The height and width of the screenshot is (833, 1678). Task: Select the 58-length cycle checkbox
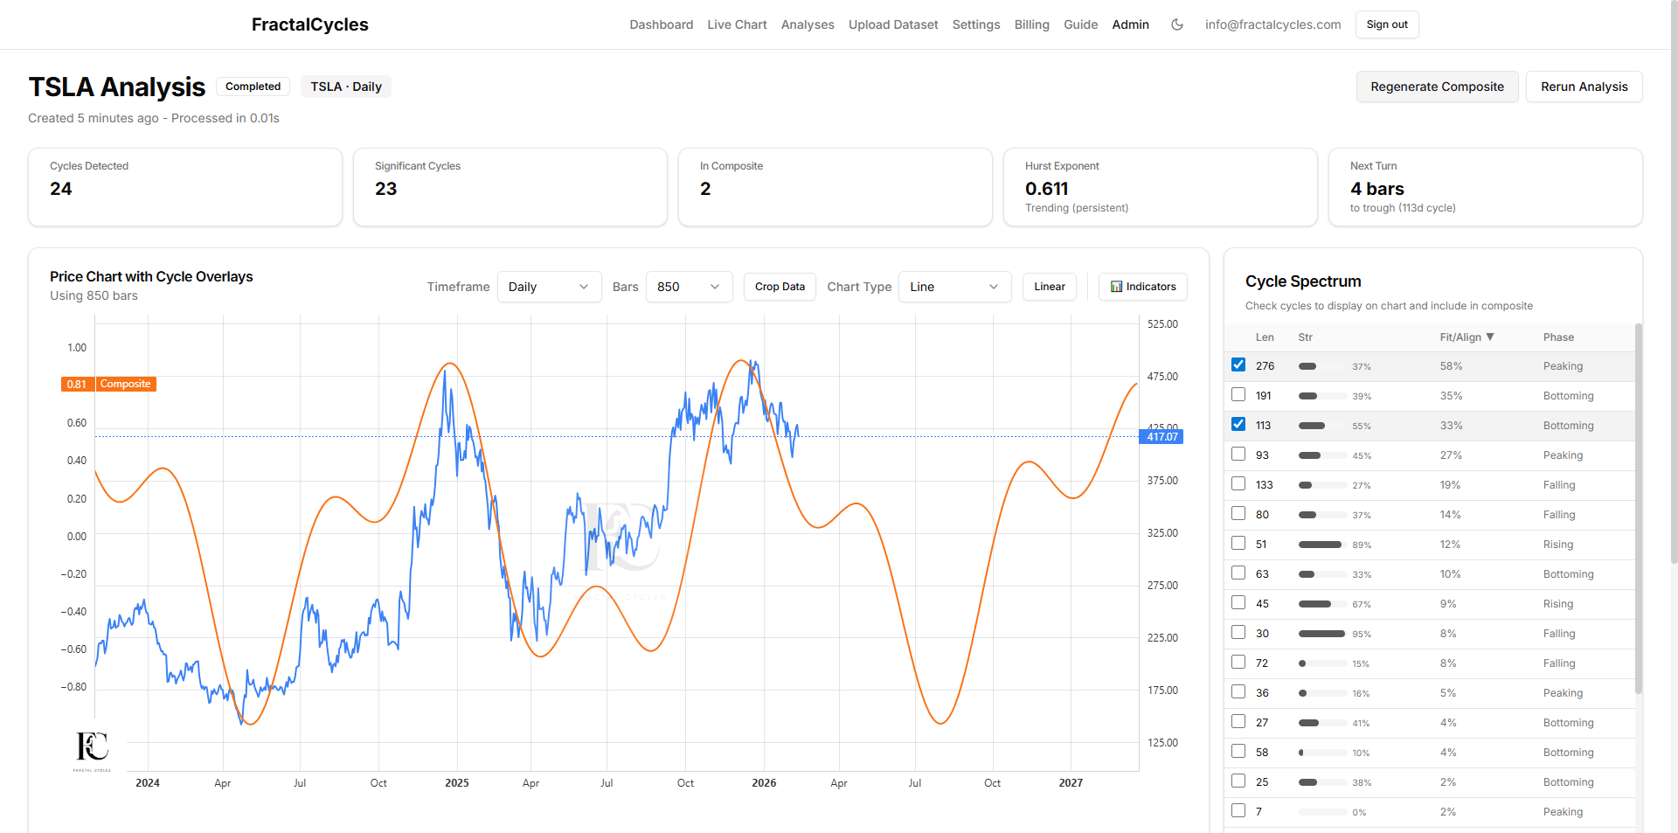1238,752
